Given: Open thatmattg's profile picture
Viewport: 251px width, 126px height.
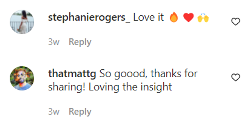Looking at the screenshot, I should (x=22, y=78).
